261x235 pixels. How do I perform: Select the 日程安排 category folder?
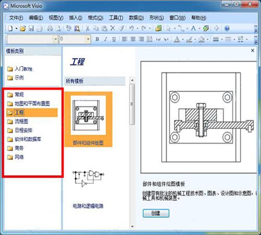pos(20,130)
